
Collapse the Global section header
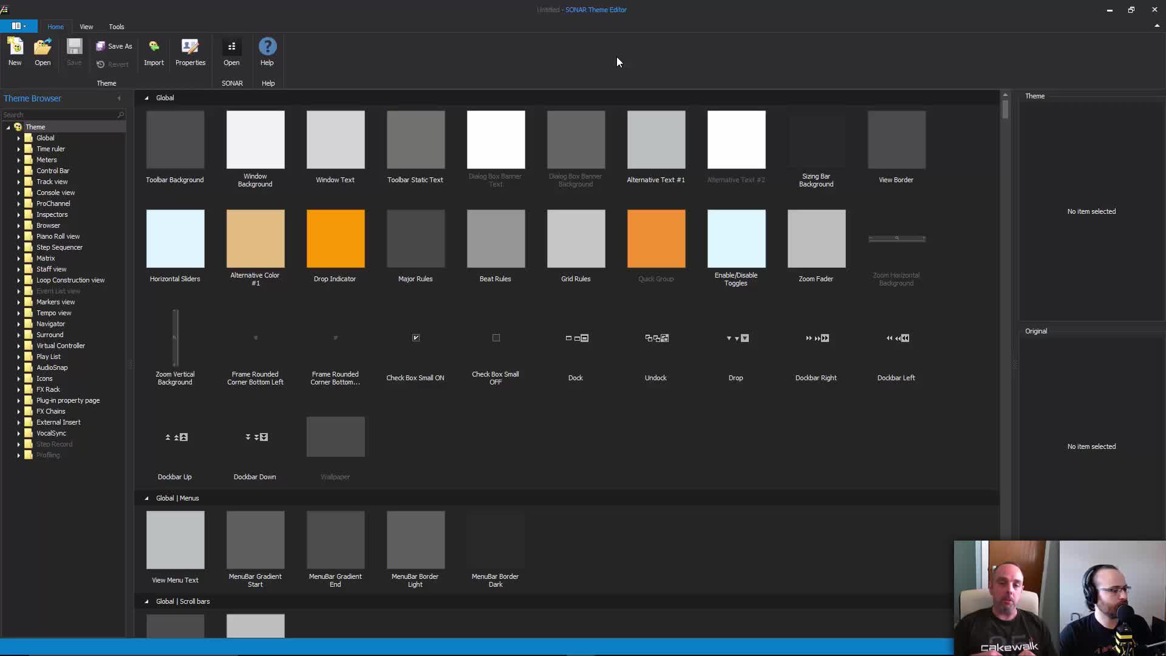point(146,98)
